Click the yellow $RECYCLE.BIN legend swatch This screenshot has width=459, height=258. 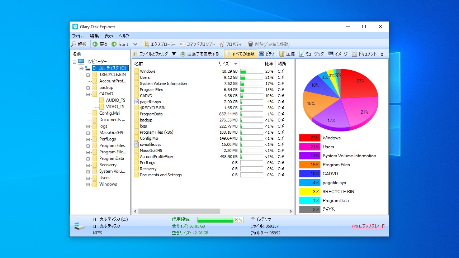coord(310,192)
